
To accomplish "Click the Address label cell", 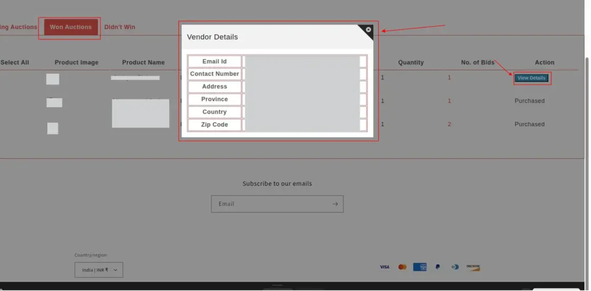I will (214, 86).
